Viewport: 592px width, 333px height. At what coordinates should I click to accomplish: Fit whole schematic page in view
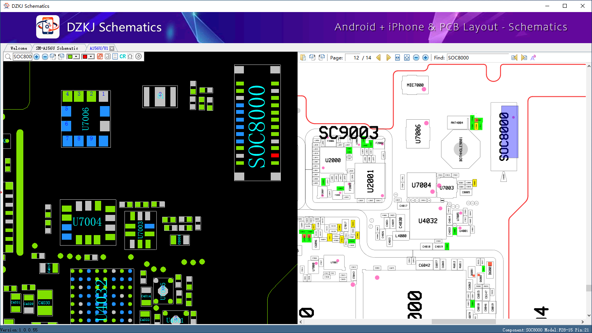tap(407, 58)
